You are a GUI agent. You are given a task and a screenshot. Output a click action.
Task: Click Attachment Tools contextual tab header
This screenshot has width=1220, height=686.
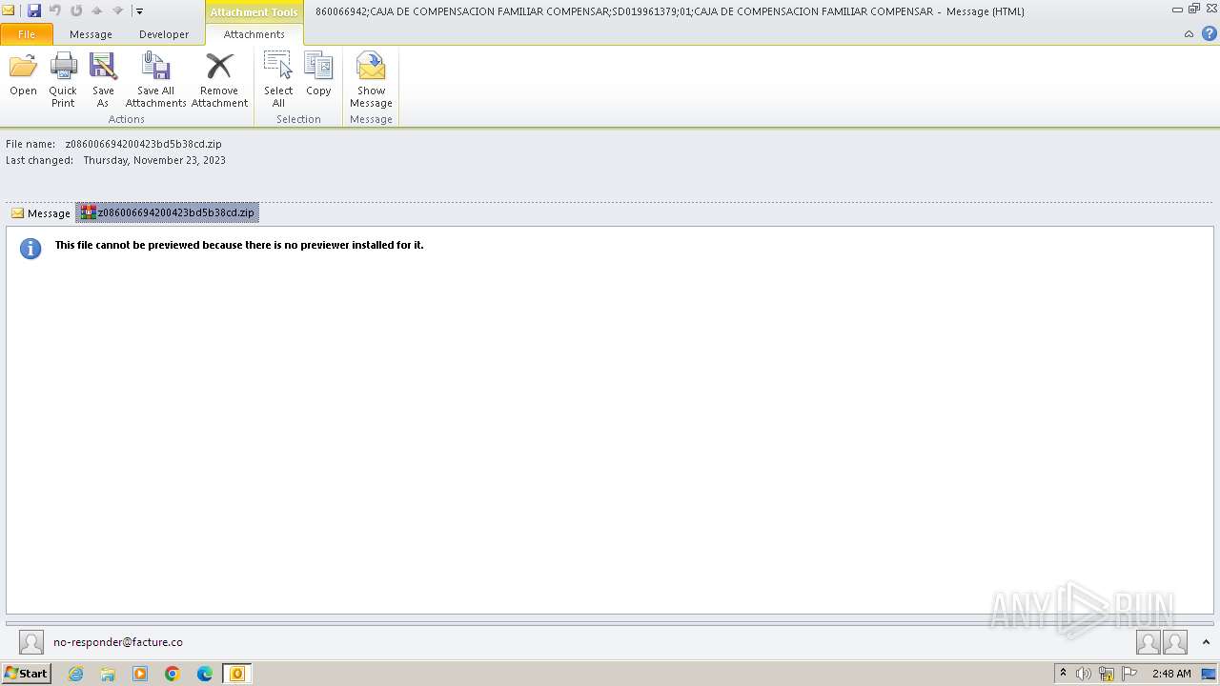[x=254, y=11]
